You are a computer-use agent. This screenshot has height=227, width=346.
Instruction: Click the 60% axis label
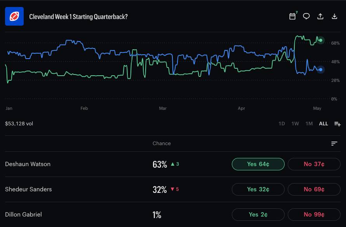336,43
